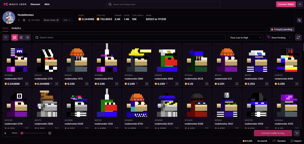304x144 pixels.
Task: Open the NodeMonkes website globe icon
Action: pyautogui.click(x=24, y=20)
